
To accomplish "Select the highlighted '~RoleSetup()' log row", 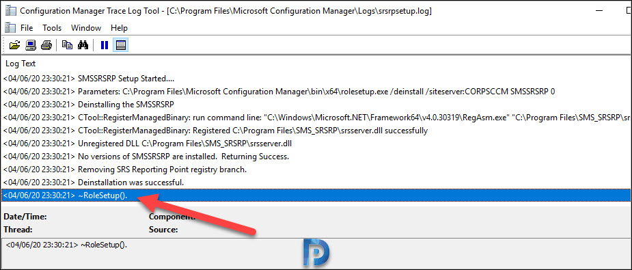I will point(316,195).
